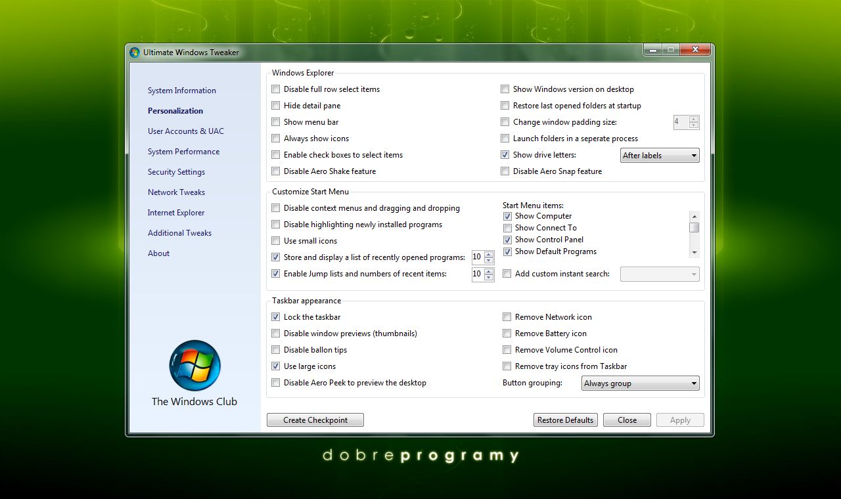Toggle Show menu bar checkbox
The height and width of the screenshot is (499, 841).
pyautogui.click(x=276, y=122)
